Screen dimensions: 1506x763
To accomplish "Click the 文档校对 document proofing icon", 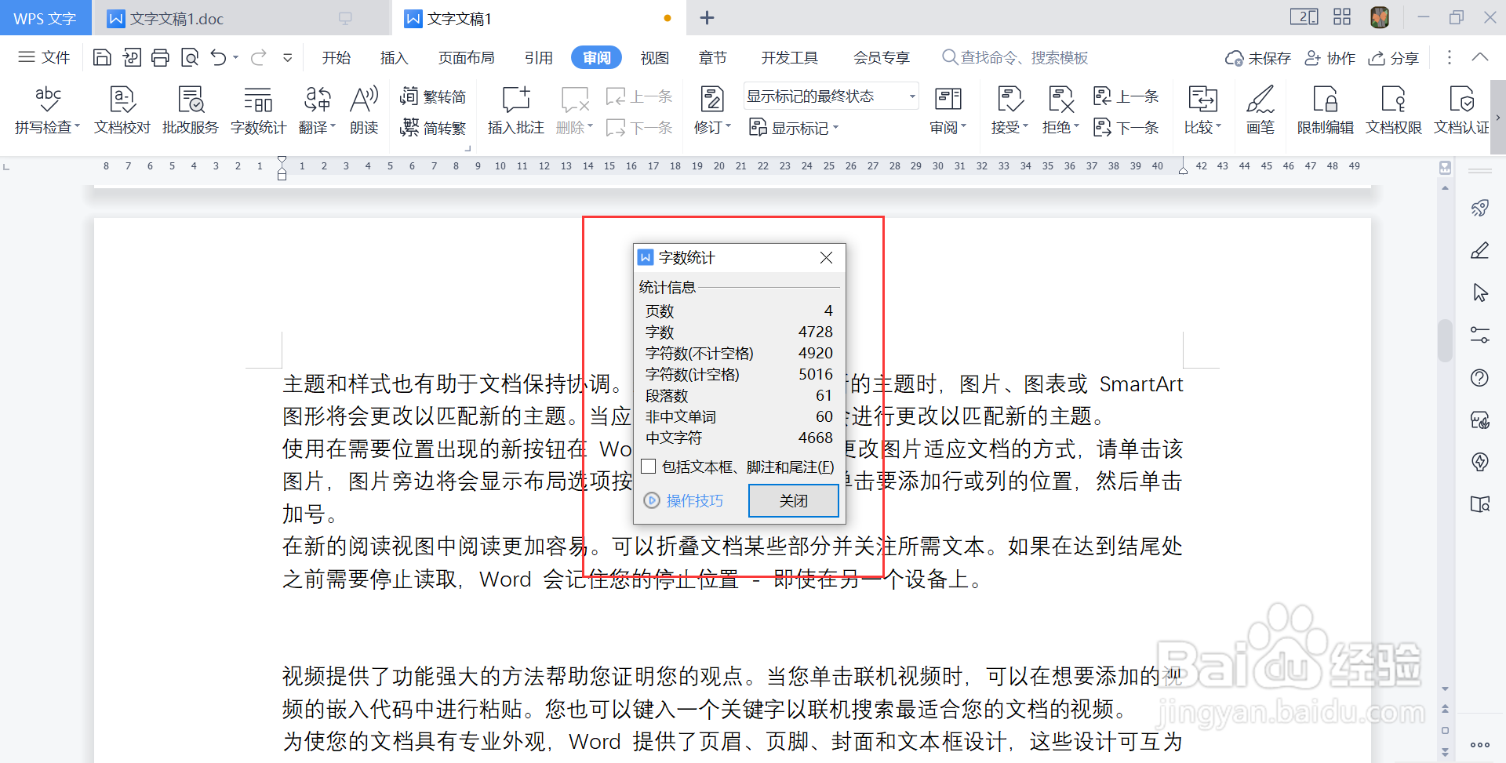I will [122, 110].
